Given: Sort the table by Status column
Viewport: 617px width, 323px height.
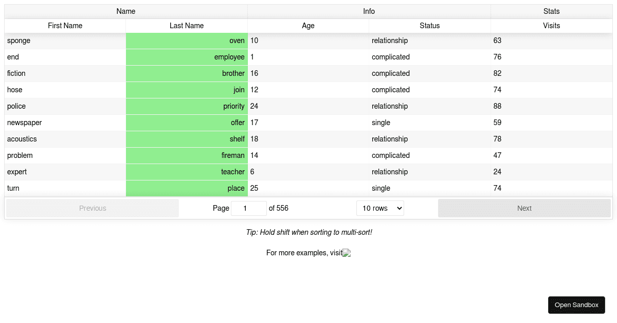Looking at the screenshot, I should 429,26.
